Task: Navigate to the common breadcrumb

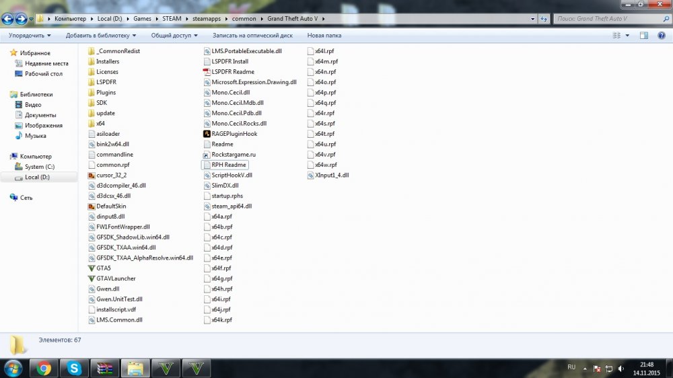Action: point(244,19)
